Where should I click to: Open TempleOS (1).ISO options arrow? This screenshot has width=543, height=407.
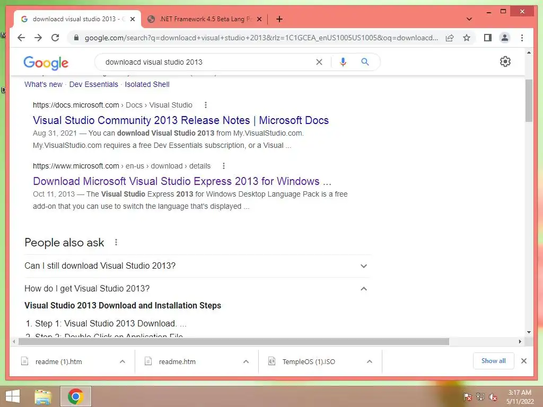tap(370, 361)
